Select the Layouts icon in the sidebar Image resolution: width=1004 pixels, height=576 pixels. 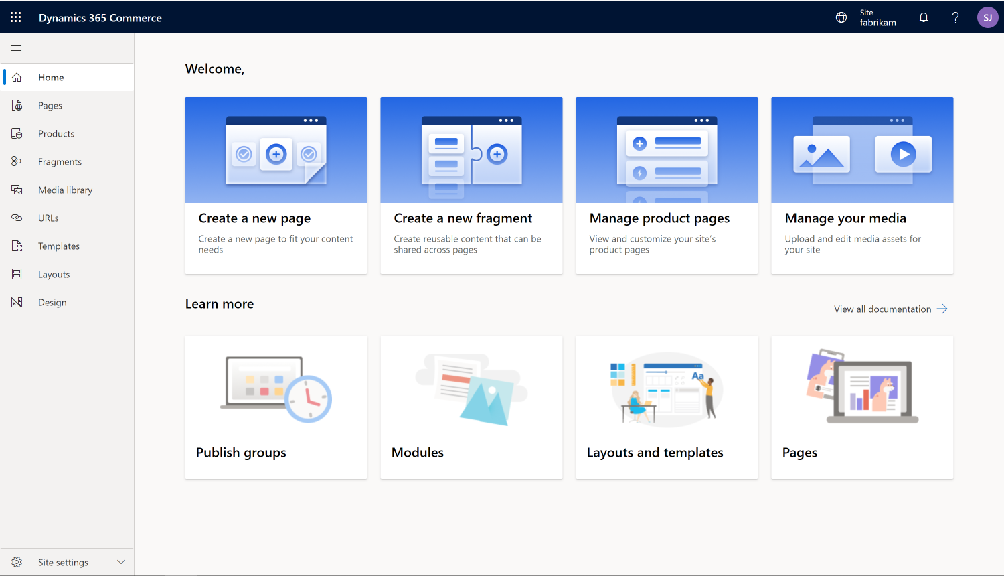pyautogui.click(x=17, y=274)
